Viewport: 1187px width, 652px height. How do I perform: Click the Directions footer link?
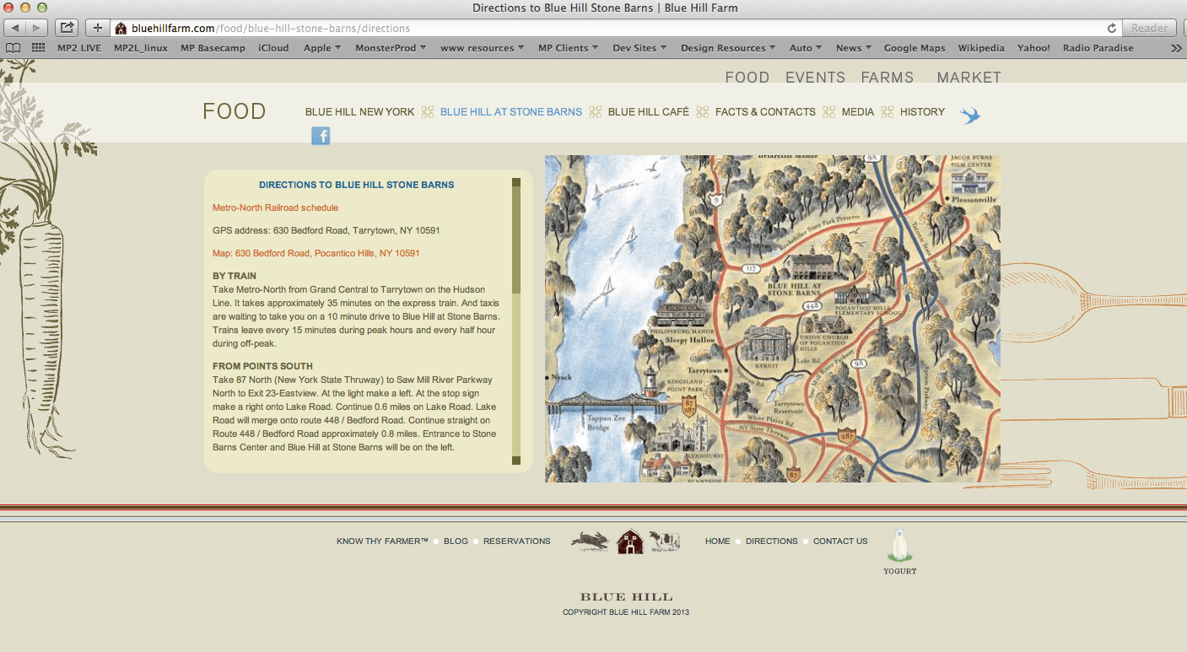coord(772,542)
